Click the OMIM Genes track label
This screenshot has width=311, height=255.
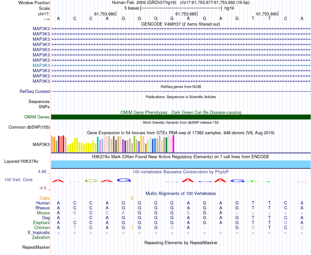[x=37, y=117]
